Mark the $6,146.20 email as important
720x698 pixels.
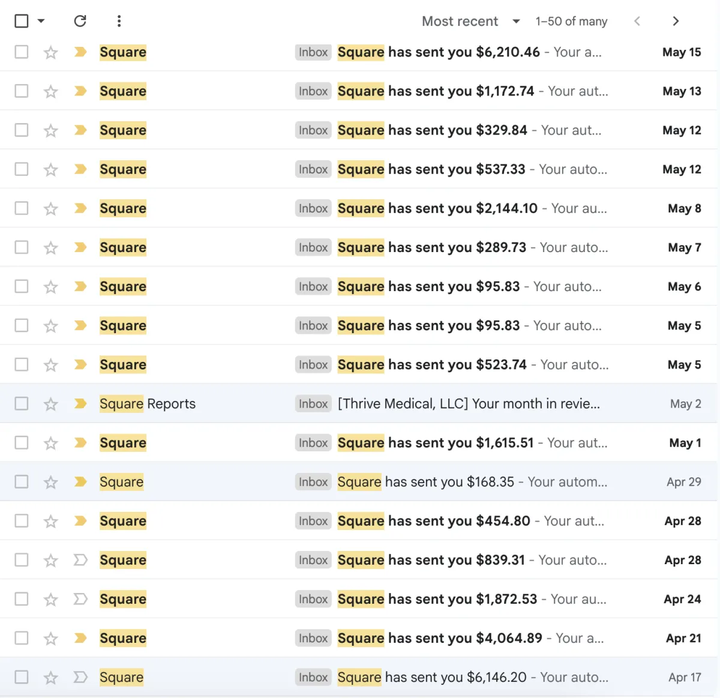pyautogui.click(x=80, y=677)
